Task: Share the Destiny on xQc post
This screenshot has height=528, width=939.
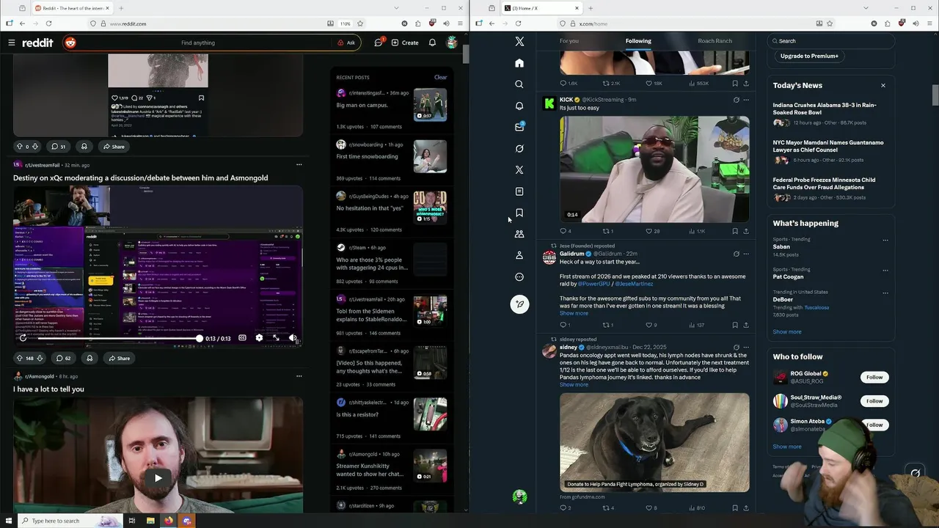Action: point(119,358)
